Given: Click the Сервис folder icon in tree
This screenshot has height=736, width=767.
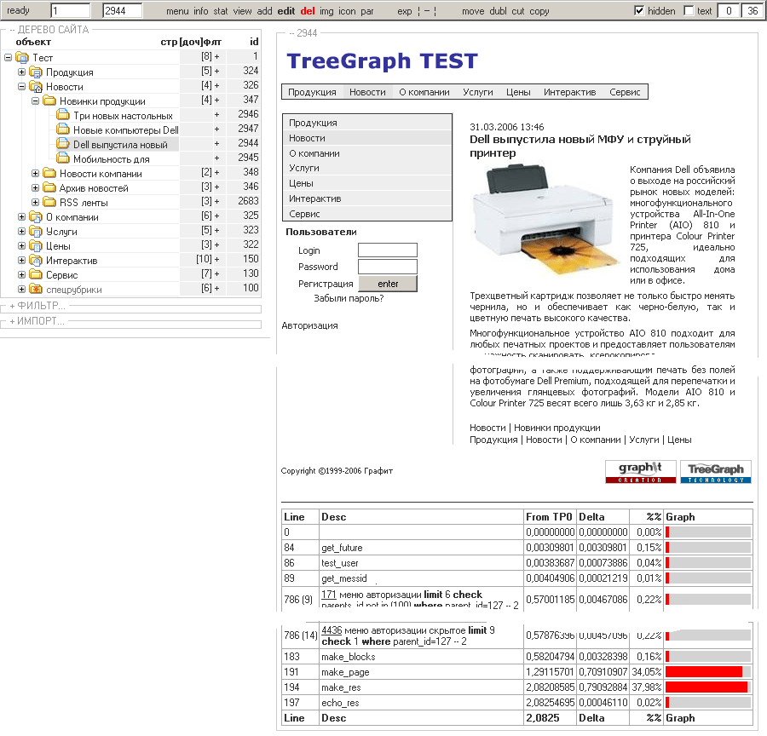Looking at the screenshot, I should 36,274.
